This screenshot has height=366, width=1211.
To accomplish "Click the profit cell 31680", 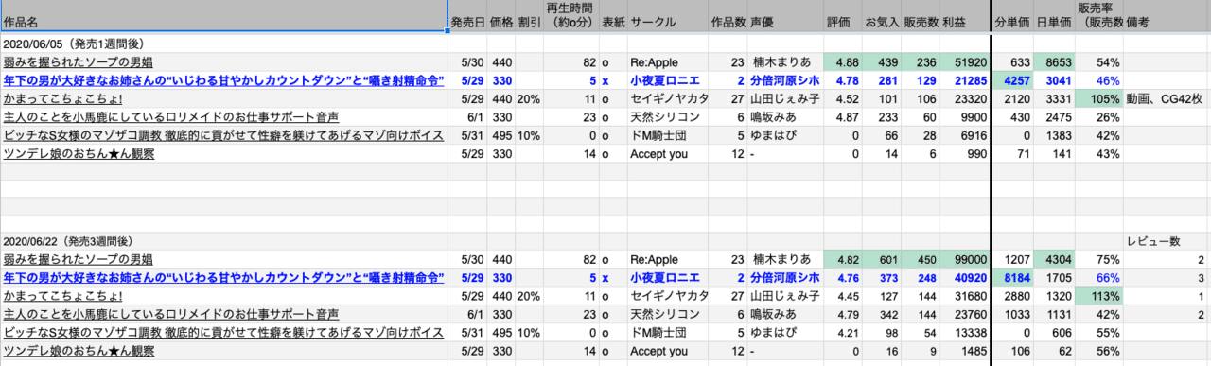I will click(964, 295).
